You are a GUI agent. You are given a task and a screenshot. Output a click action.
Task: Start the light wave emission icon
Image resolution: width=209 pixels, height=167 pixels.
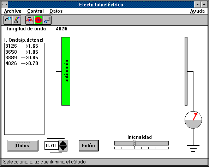(30, 20)
